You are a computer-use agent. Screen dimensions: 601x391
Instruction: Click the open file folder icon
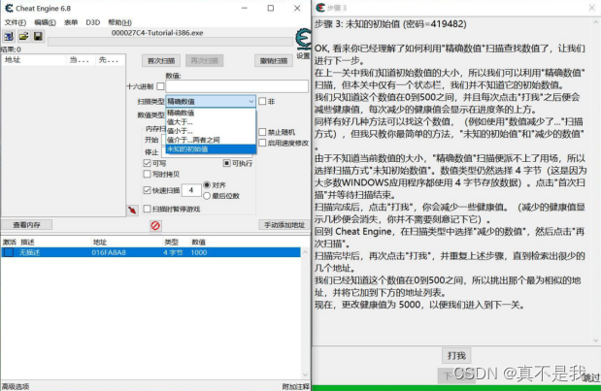pos(23,36)
